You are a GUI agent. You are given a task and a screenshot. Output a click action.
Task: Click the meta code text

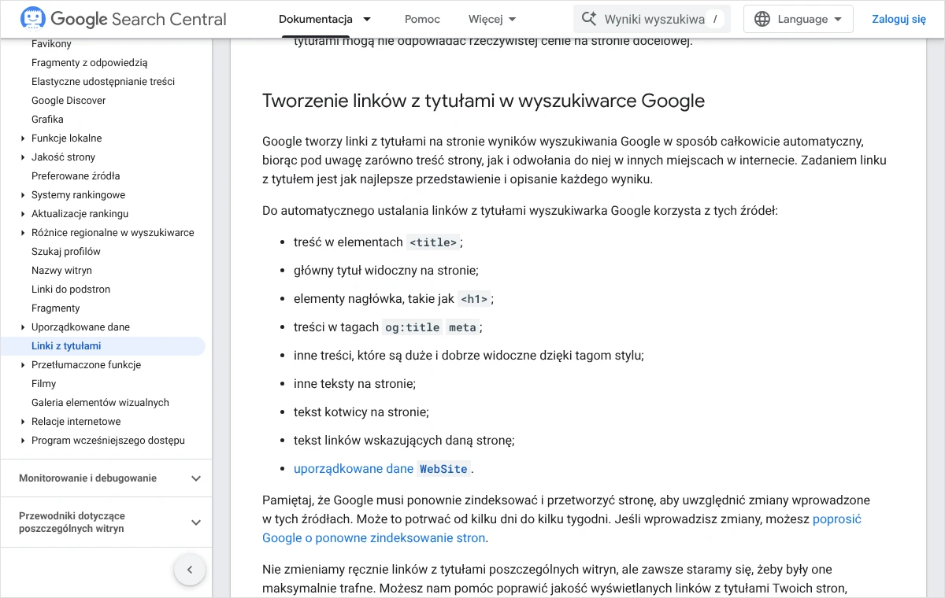[462, 327]
